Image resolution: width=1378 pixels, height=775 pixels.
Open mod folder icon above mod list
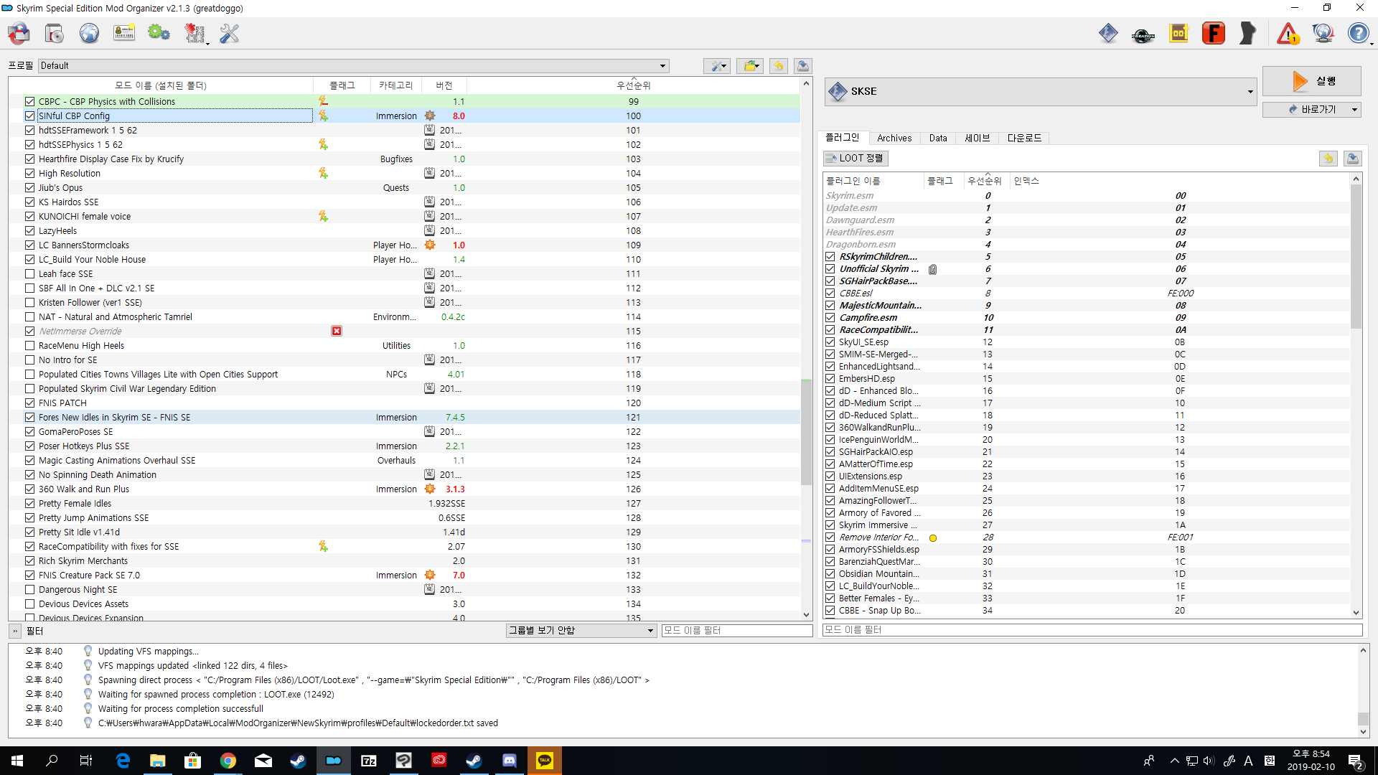750,66
